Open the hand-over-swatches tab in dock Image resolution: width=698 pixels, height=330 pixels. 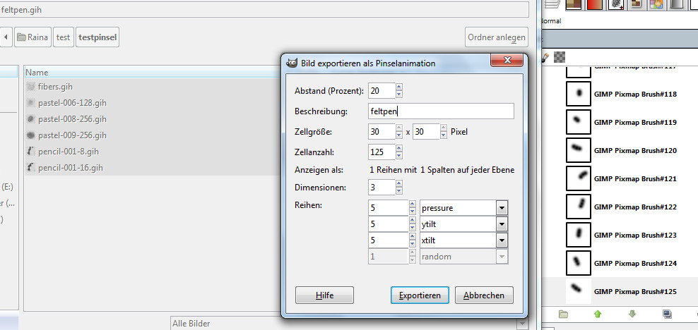(x=658, y=4)
